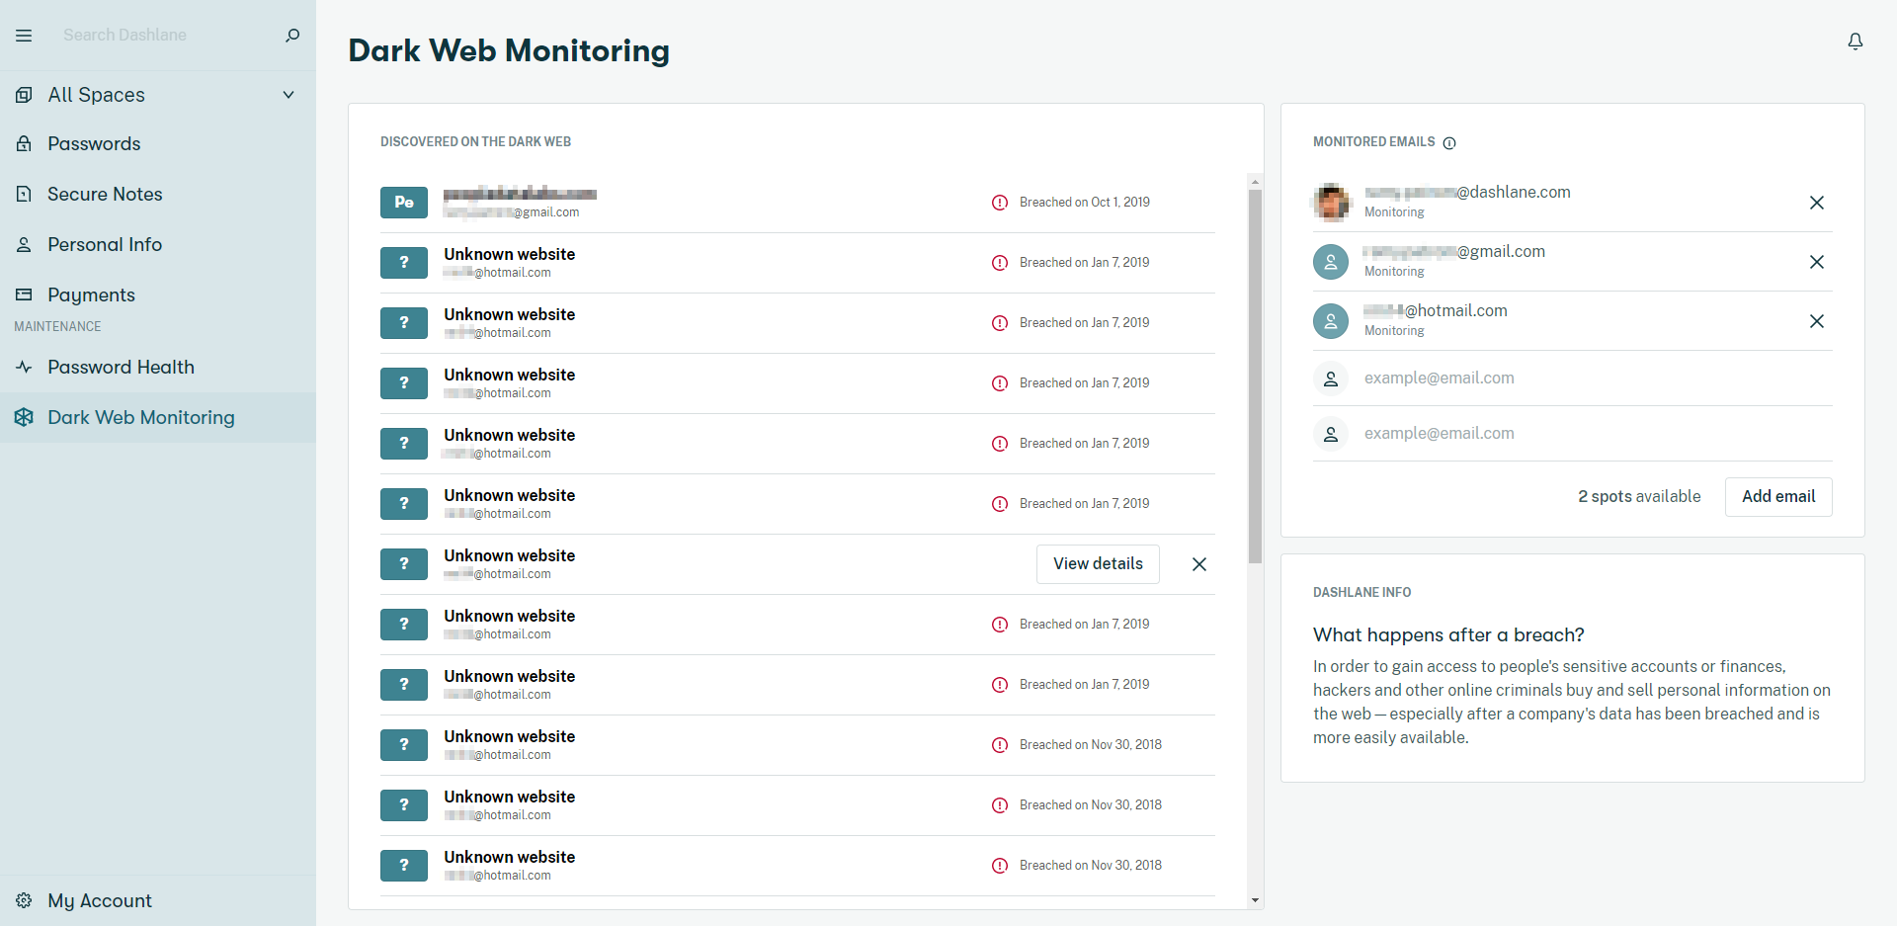Dismiss the hotmail.com monitored email

1817,321
